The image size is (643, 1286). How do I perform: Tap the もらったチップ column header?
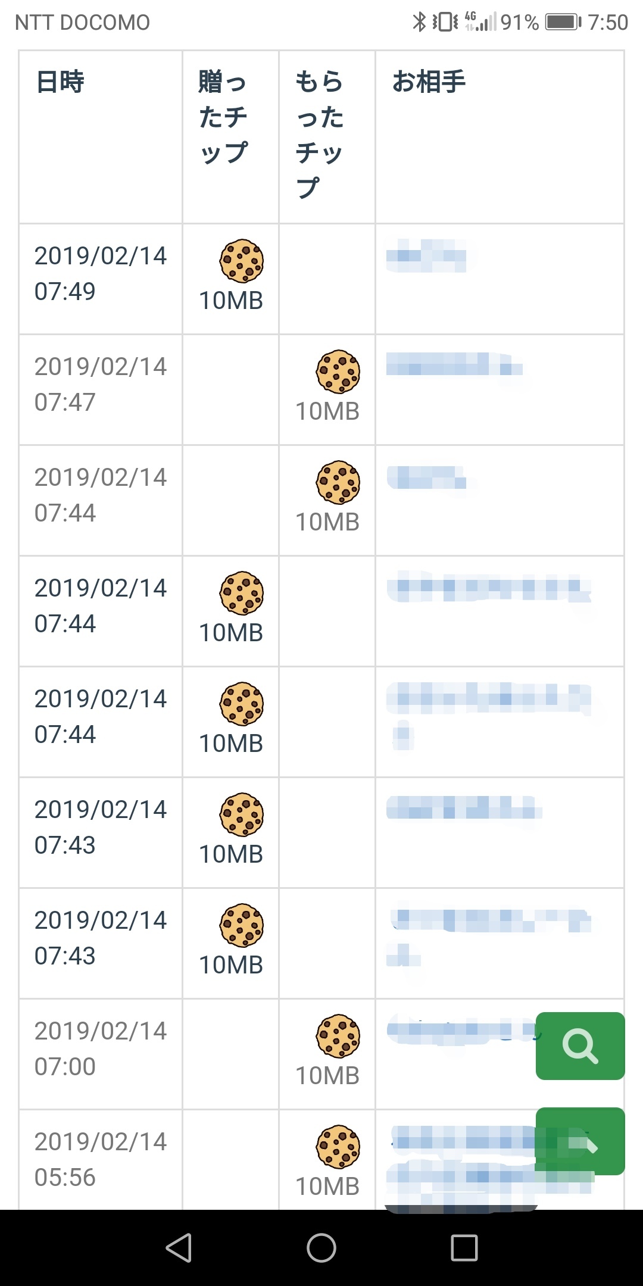tap(320, 134)
